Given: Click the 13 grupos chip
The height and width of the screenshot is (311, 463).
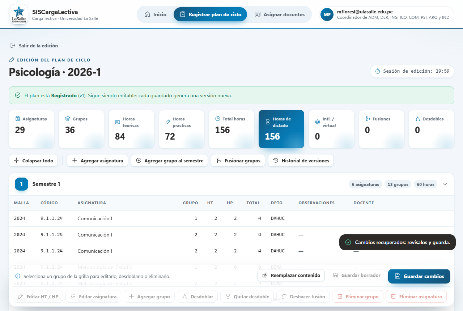Looking at the screenshot, I should point(398,184).
